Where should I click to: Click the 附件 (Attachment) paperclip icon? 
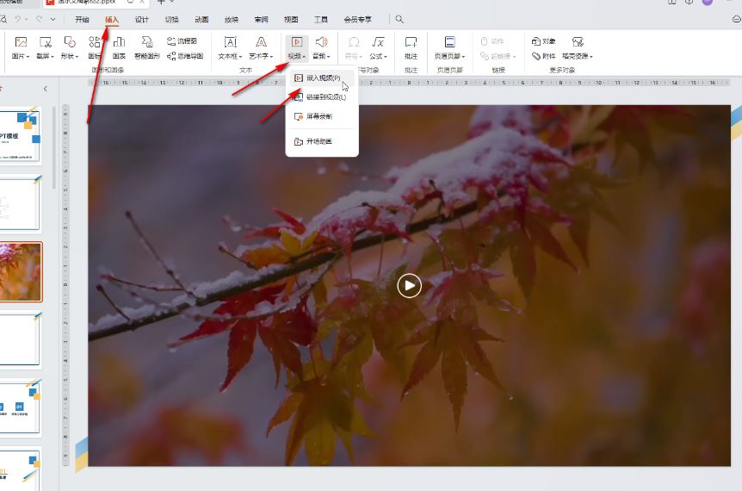click(x=542, y=56)
